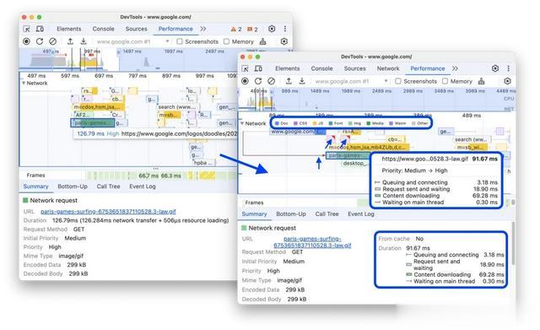Collapse the Network track in left window
The image size is (540, 330).
point(24,83)
